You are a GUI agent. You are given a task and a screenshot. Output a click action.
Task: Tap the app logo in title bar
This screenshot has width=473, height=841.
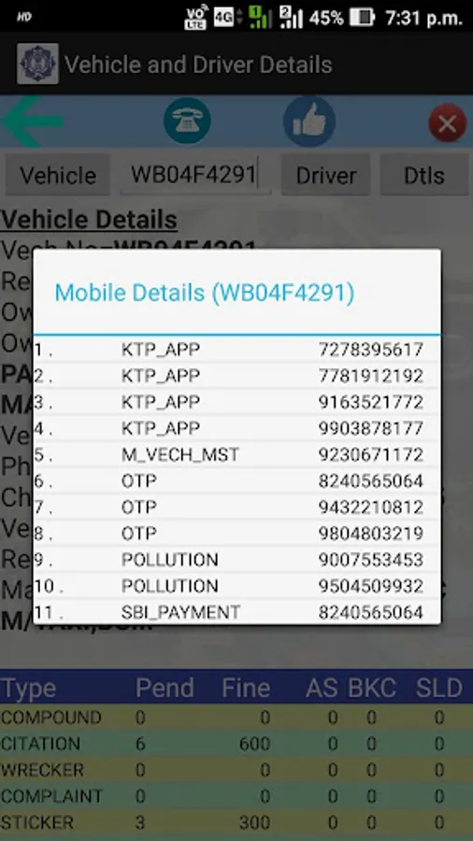coord(37,64)
